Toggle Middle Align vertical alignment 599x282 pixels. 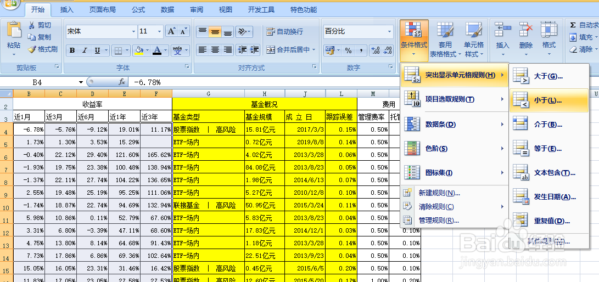(x=215, y=32)
